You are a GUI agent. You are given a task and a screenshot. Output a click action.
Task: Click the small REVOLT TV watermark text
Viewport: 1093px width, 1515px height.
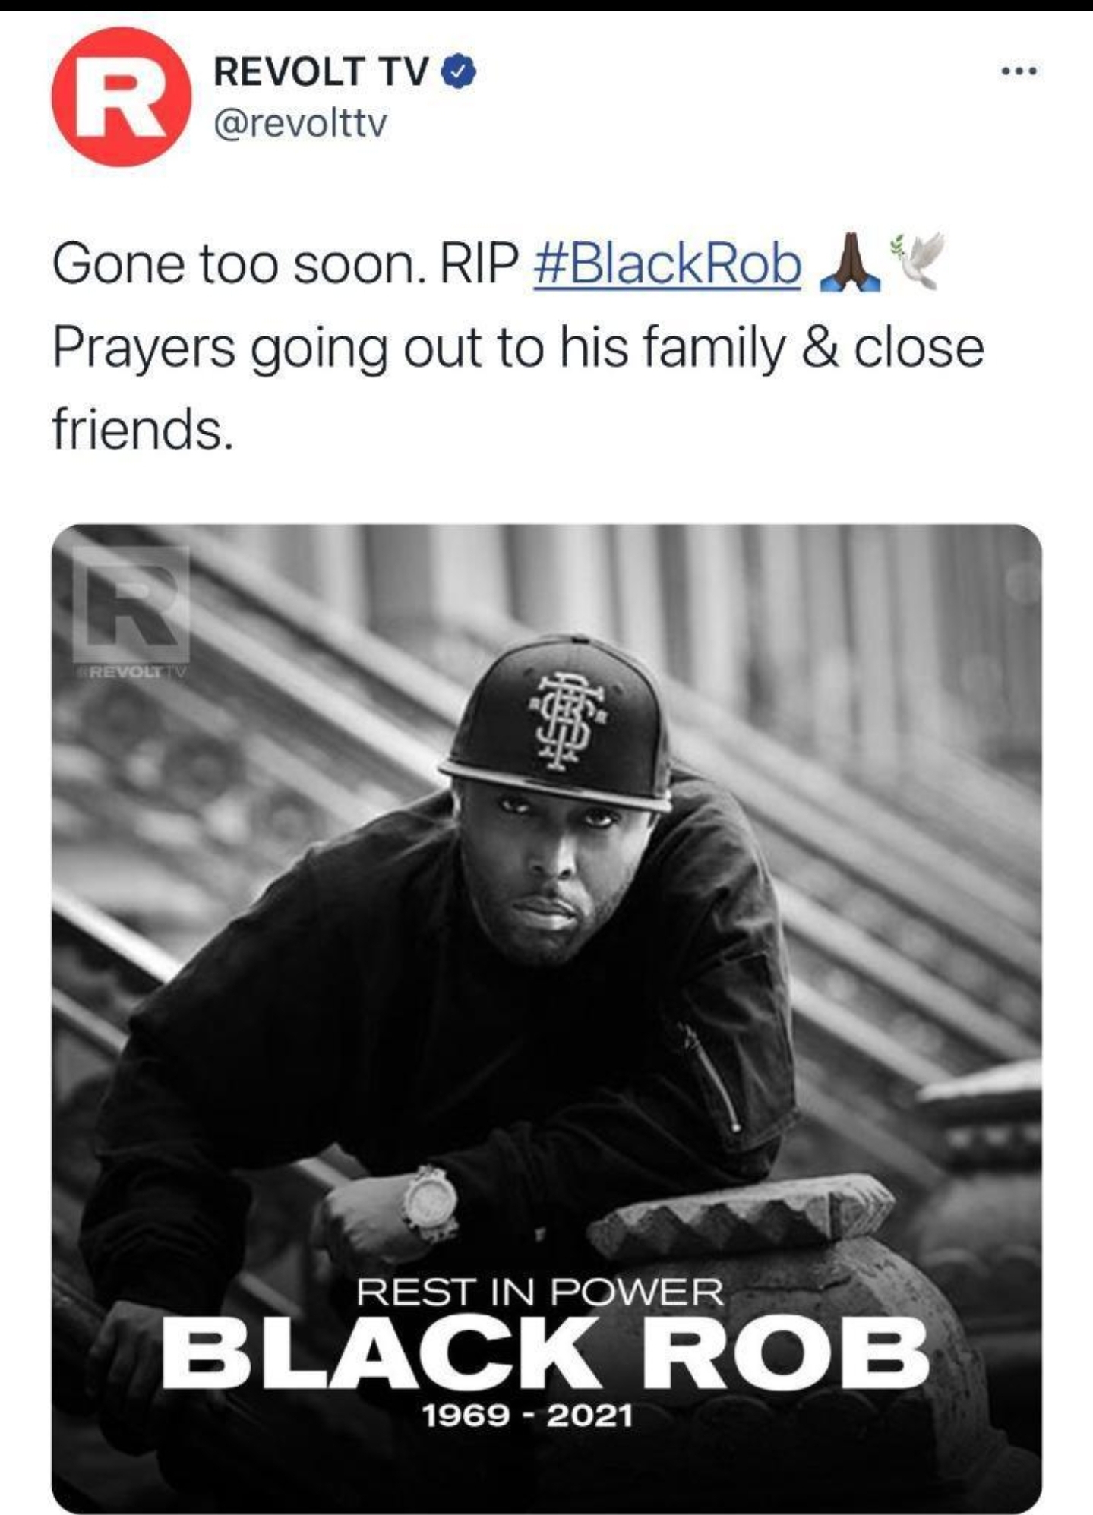coord(131,672)
